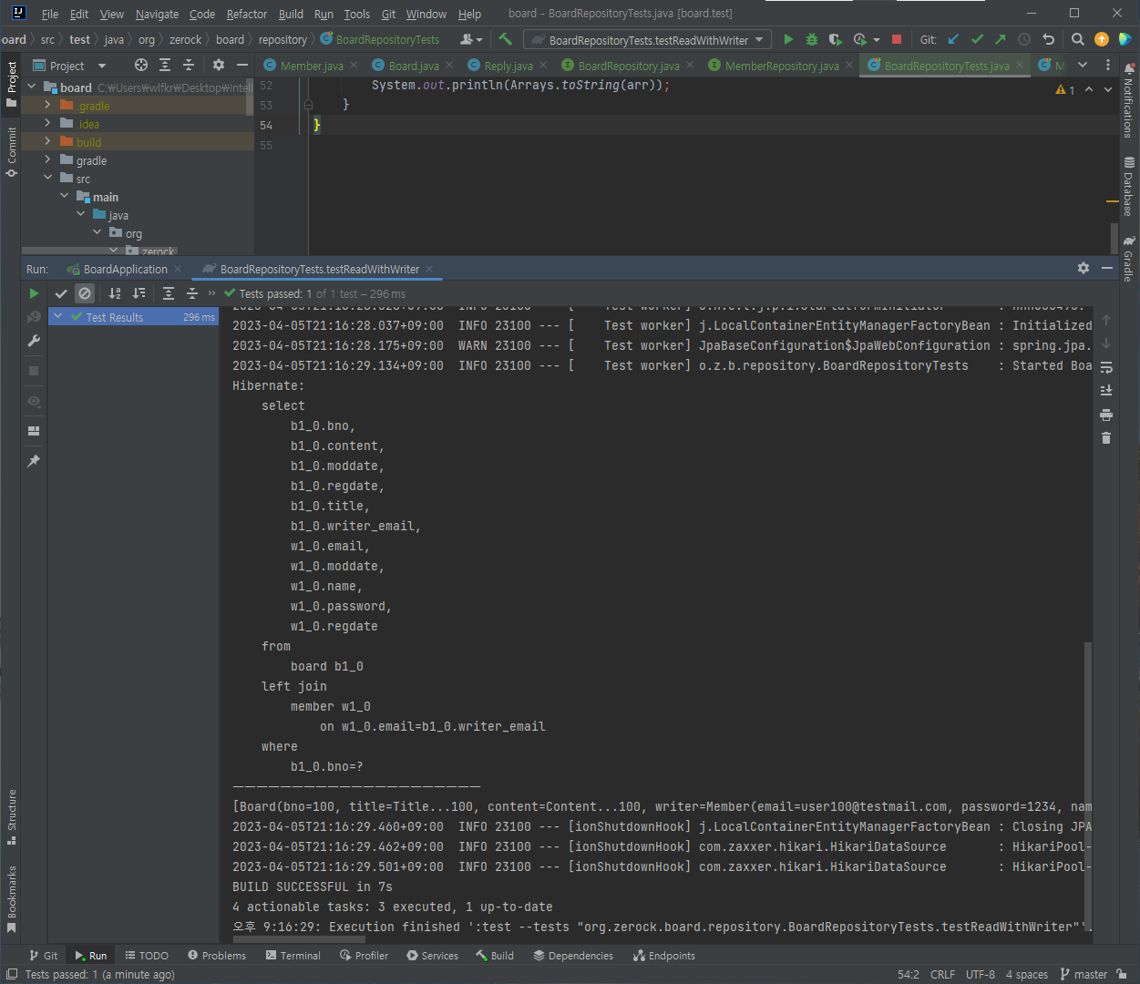Click the orange IDE update icon

coord(1102,39)
